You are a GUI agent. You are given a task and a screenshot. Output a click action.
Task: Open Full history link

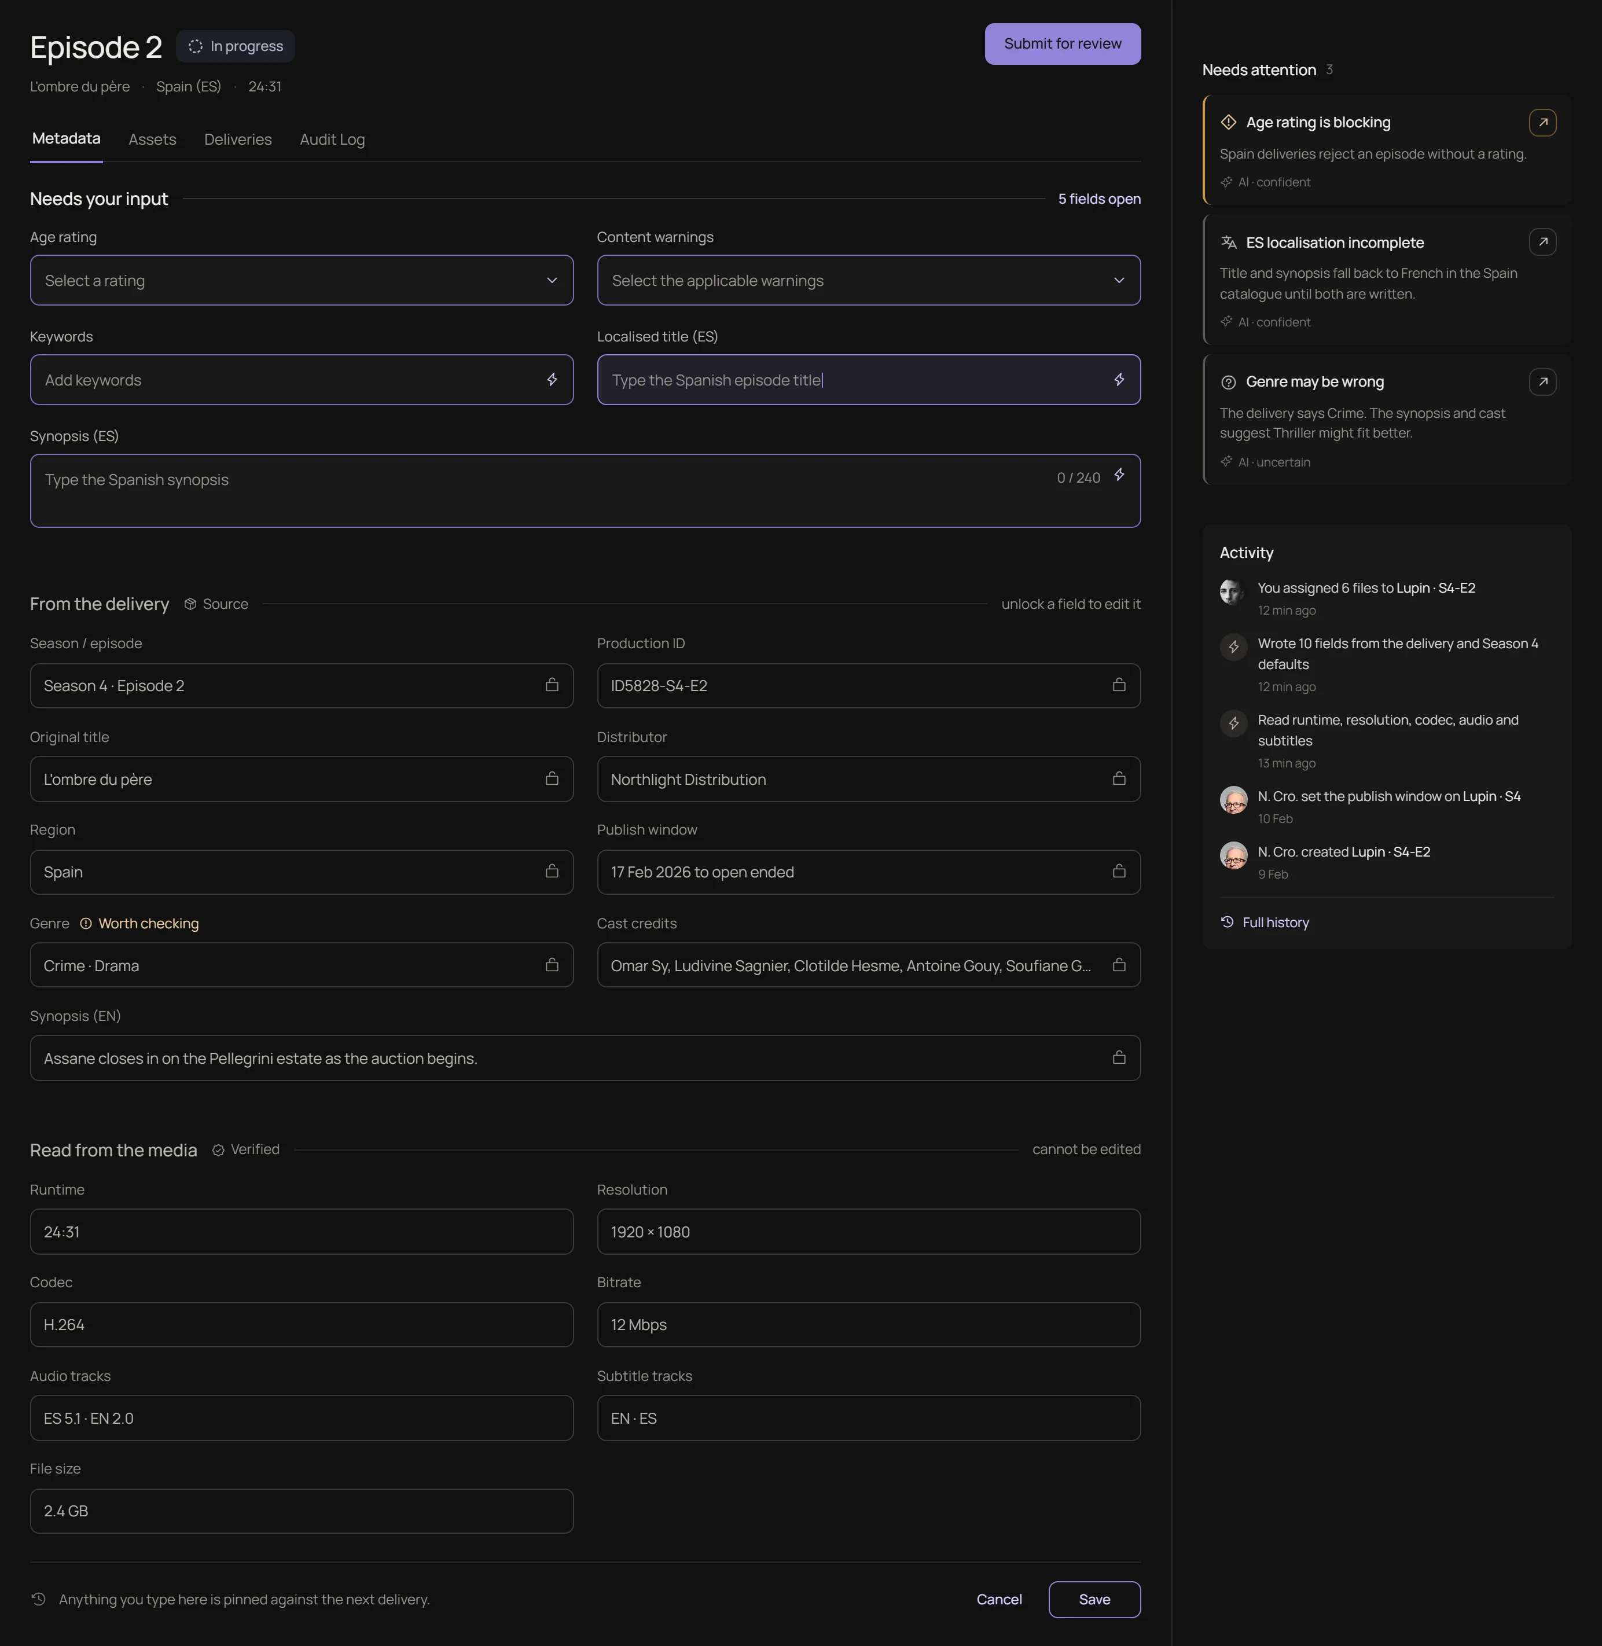tap(1265, 923)
